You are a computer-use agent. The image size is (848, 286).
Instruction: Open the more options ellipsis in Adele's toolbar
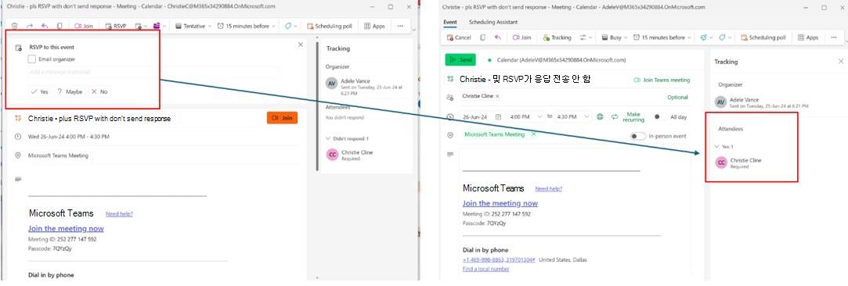click(833, 38)
